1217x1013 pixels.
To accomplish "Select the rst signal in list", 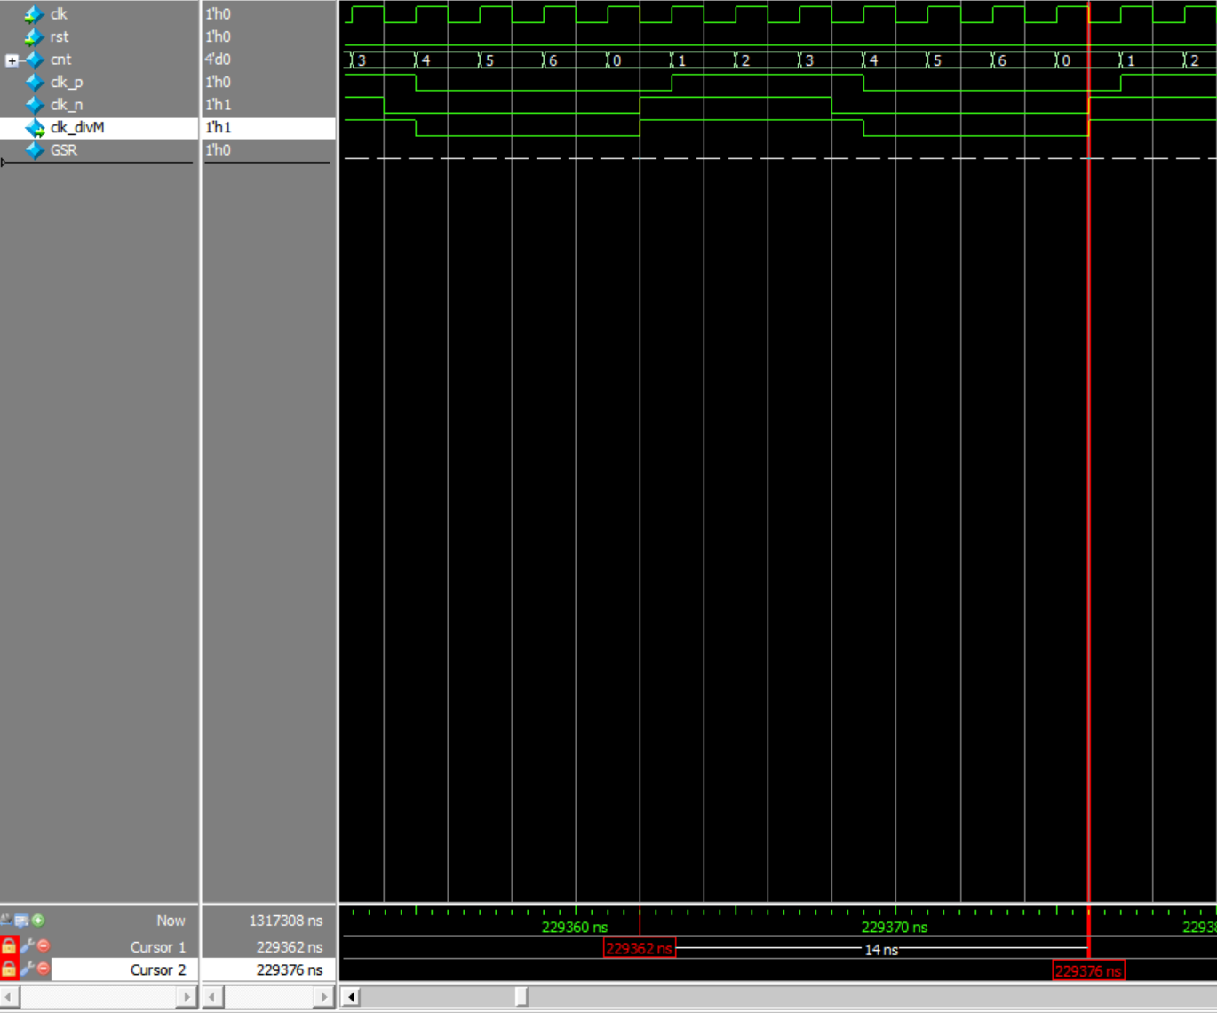I will 59,37.
